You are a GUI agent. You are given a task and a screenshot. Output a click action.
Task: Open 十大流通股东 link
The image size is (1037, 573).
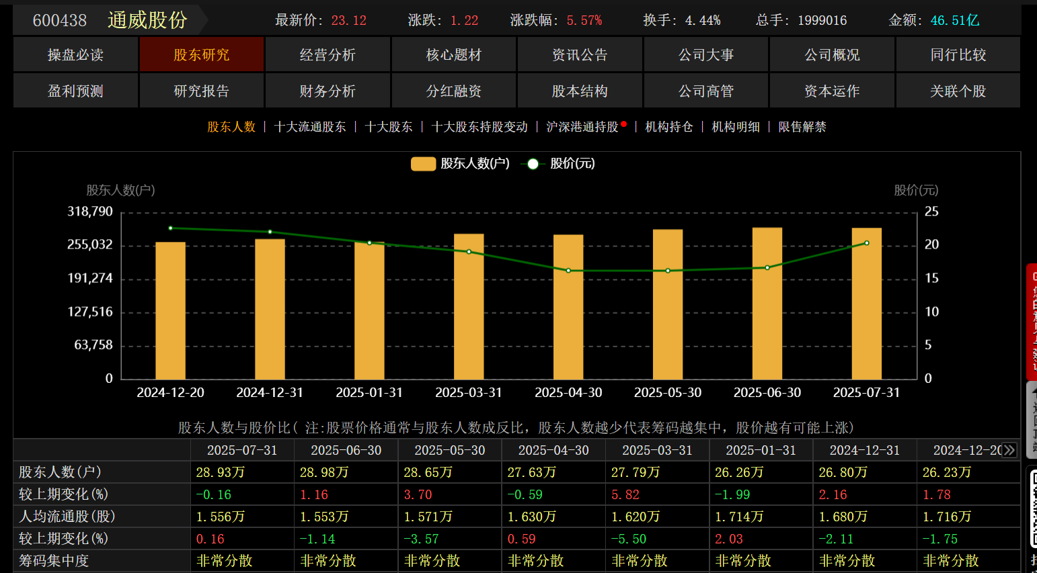tap(310, 127)
